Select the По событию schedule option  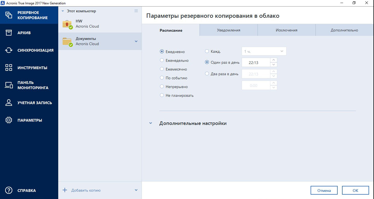click(x=162, y=78)
